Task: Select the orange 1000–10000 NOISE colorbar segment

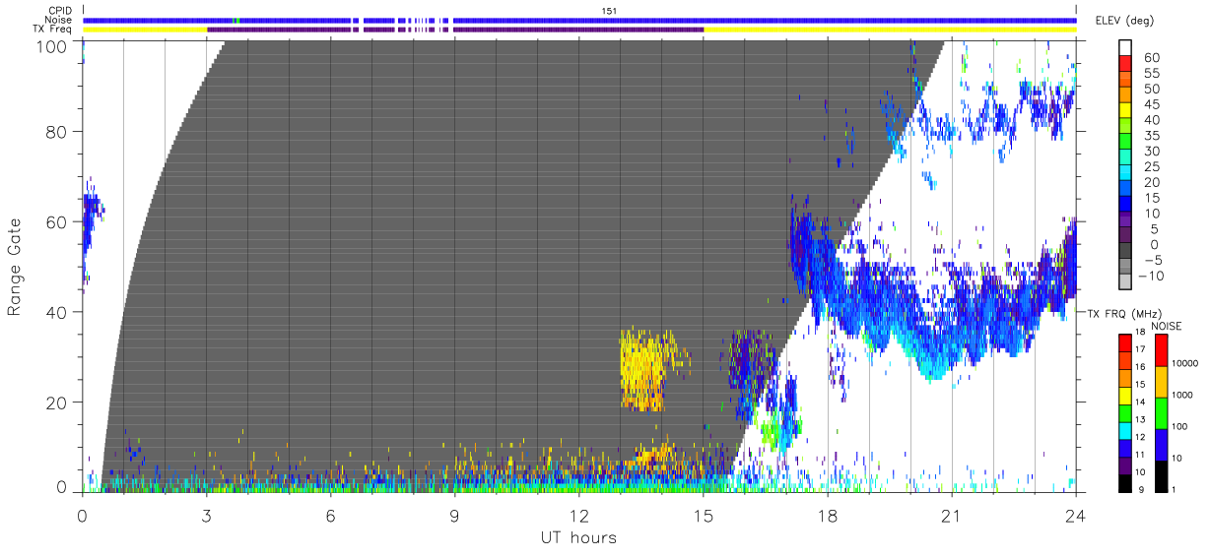Action: click(x=1160, y=382)
